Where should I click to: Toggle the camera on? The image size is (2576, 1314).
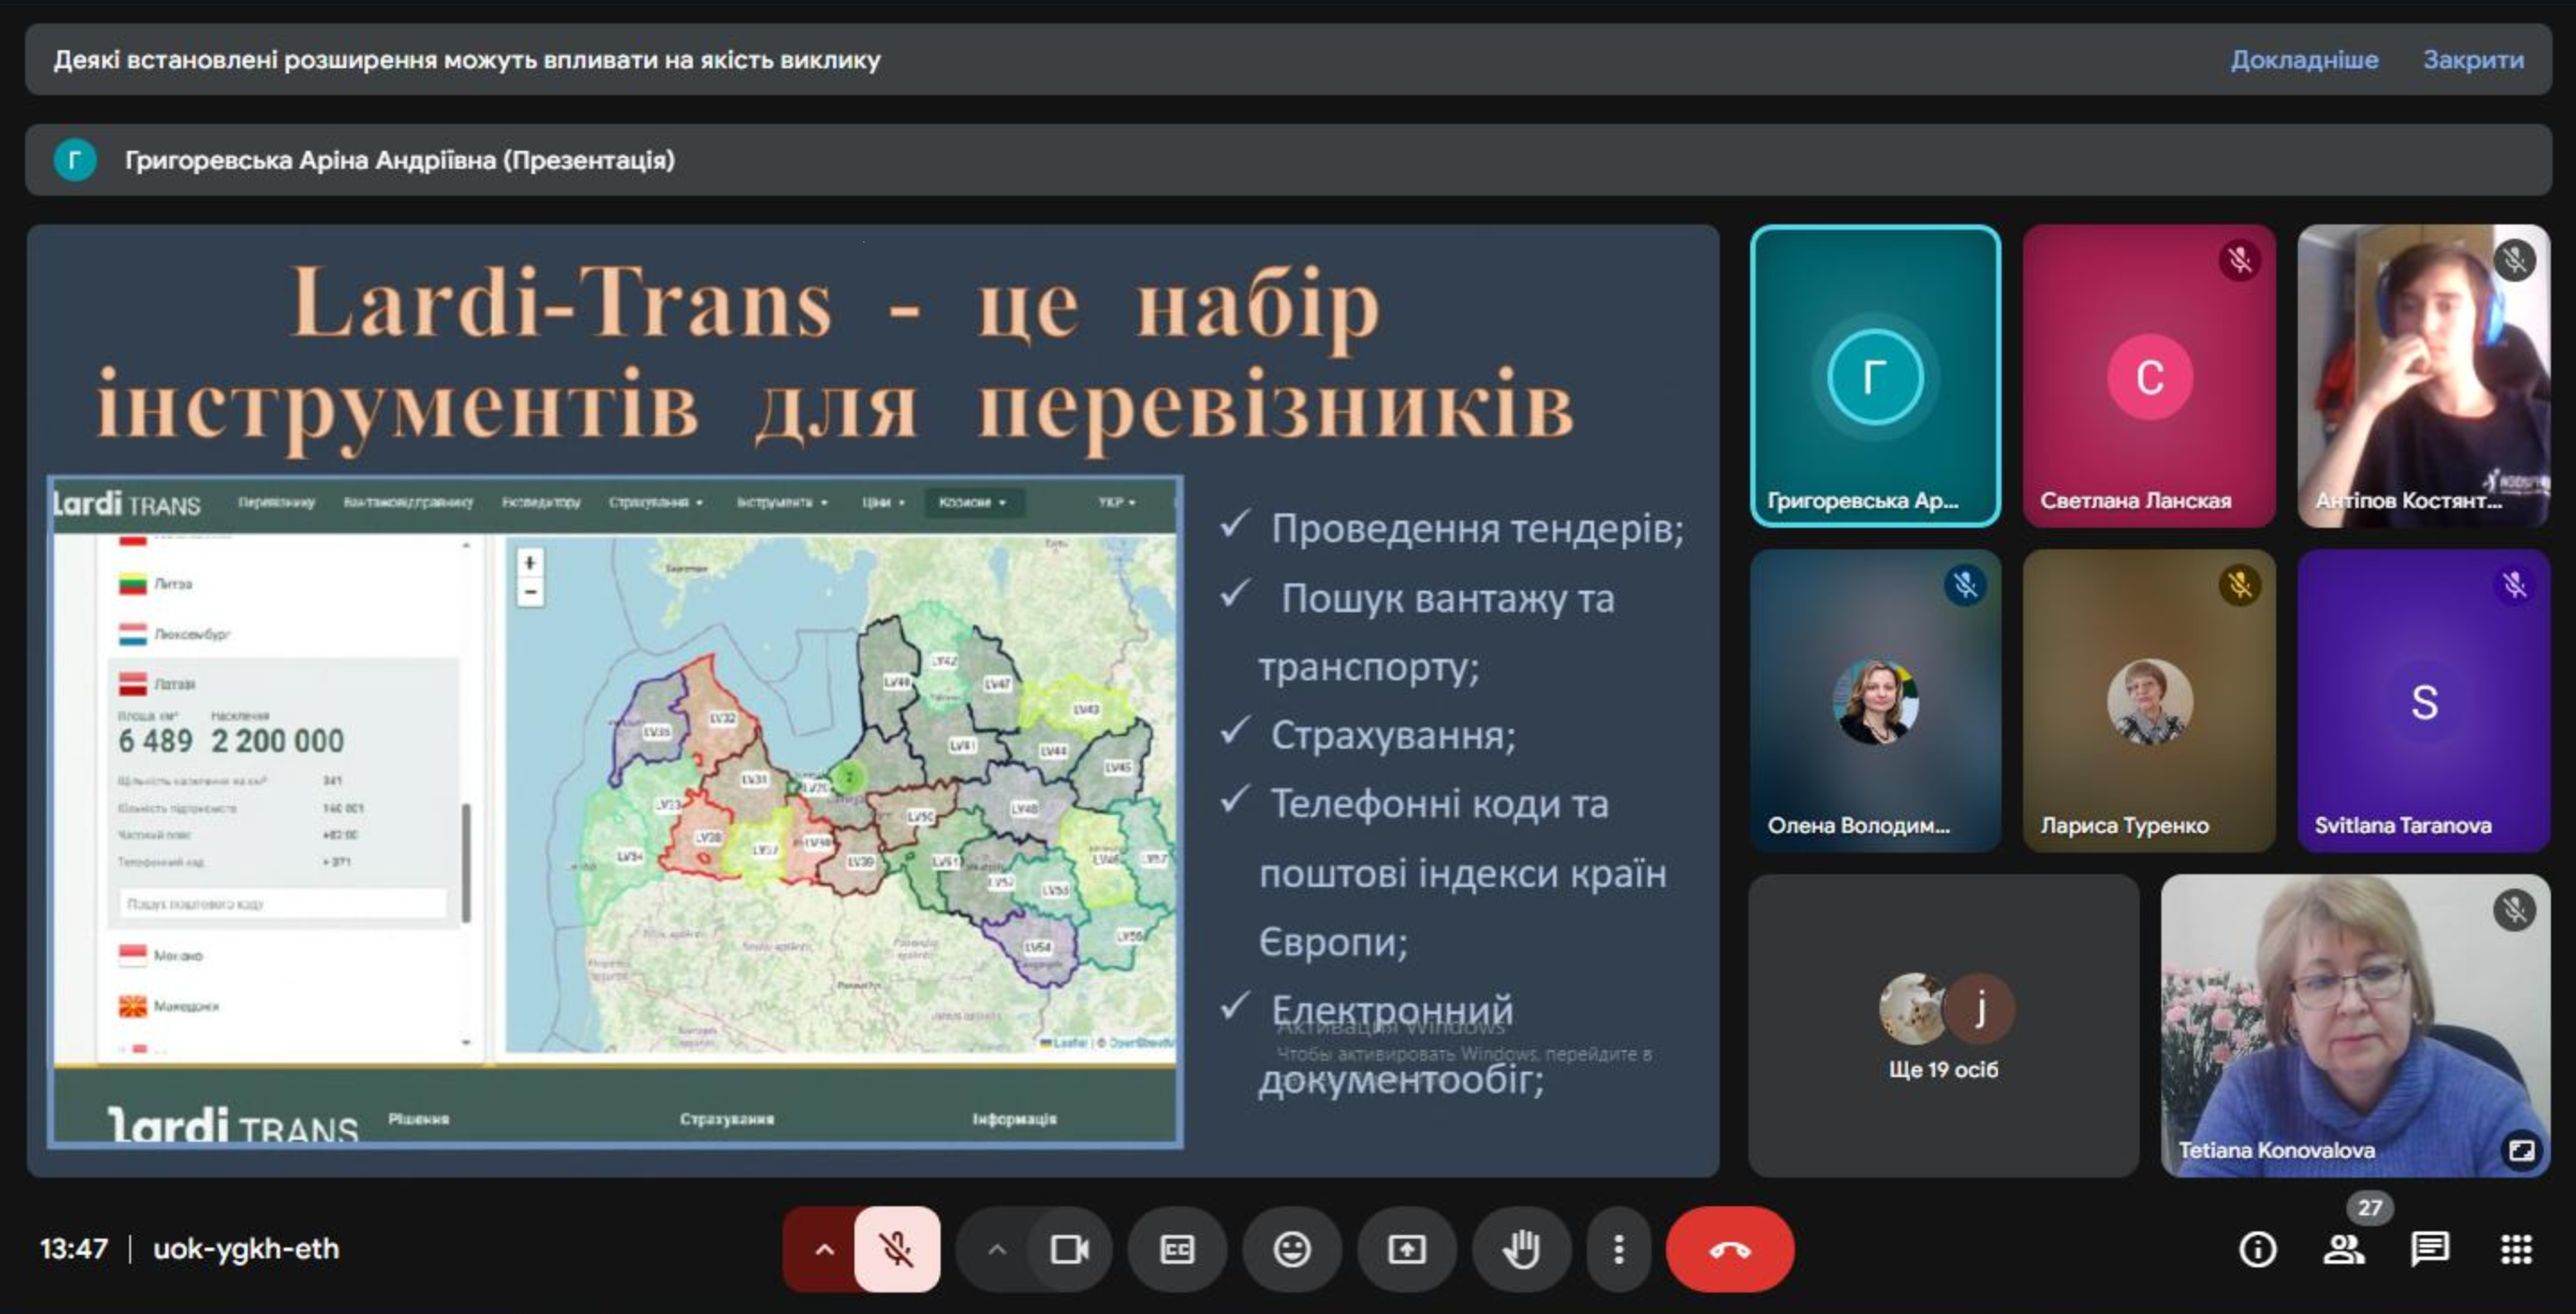tap(1069, 1249)
